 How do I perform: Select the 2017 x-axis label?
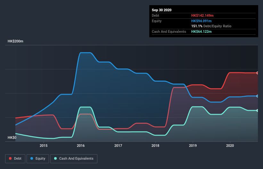point(118,146)
